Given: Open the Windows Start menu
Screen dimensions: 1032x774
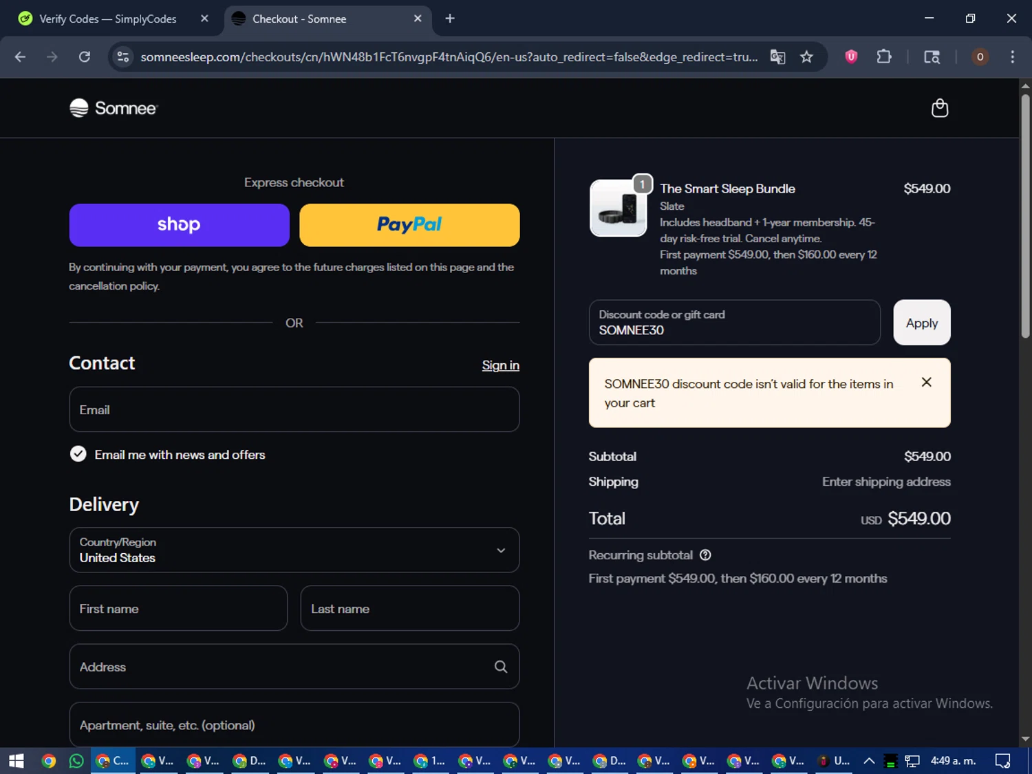Looking at the screenshot, I should [x=17, y=761].
